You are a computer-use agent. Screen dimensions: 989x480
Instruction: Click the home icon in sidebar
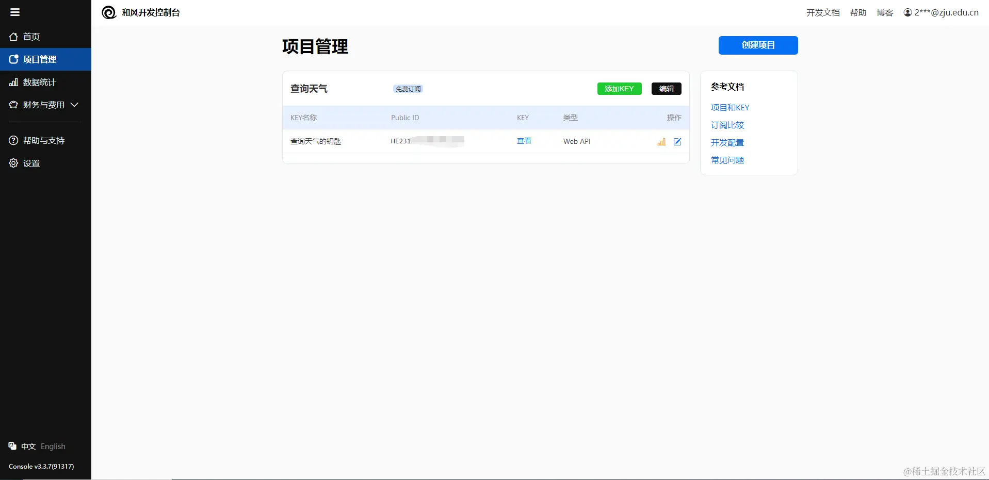pyautogui.click(x=13, y=37)
